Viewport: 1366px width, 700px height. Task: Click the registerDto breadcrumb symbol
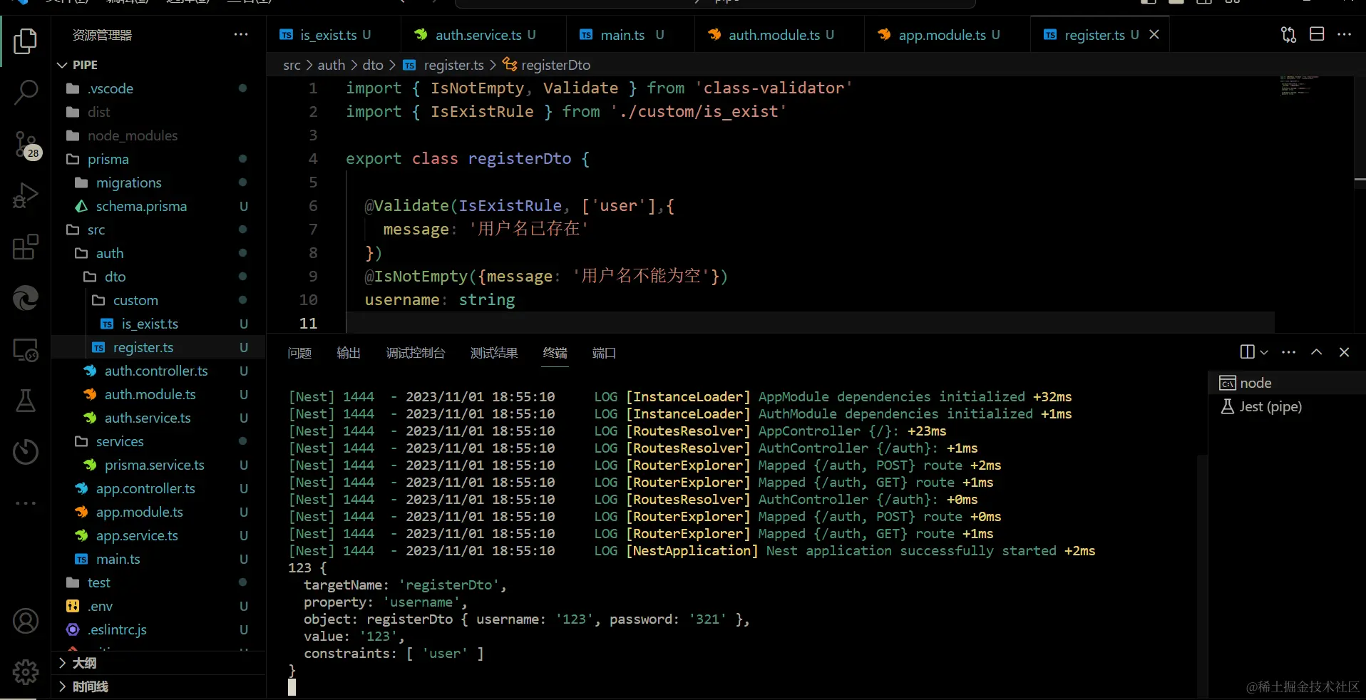548,65
